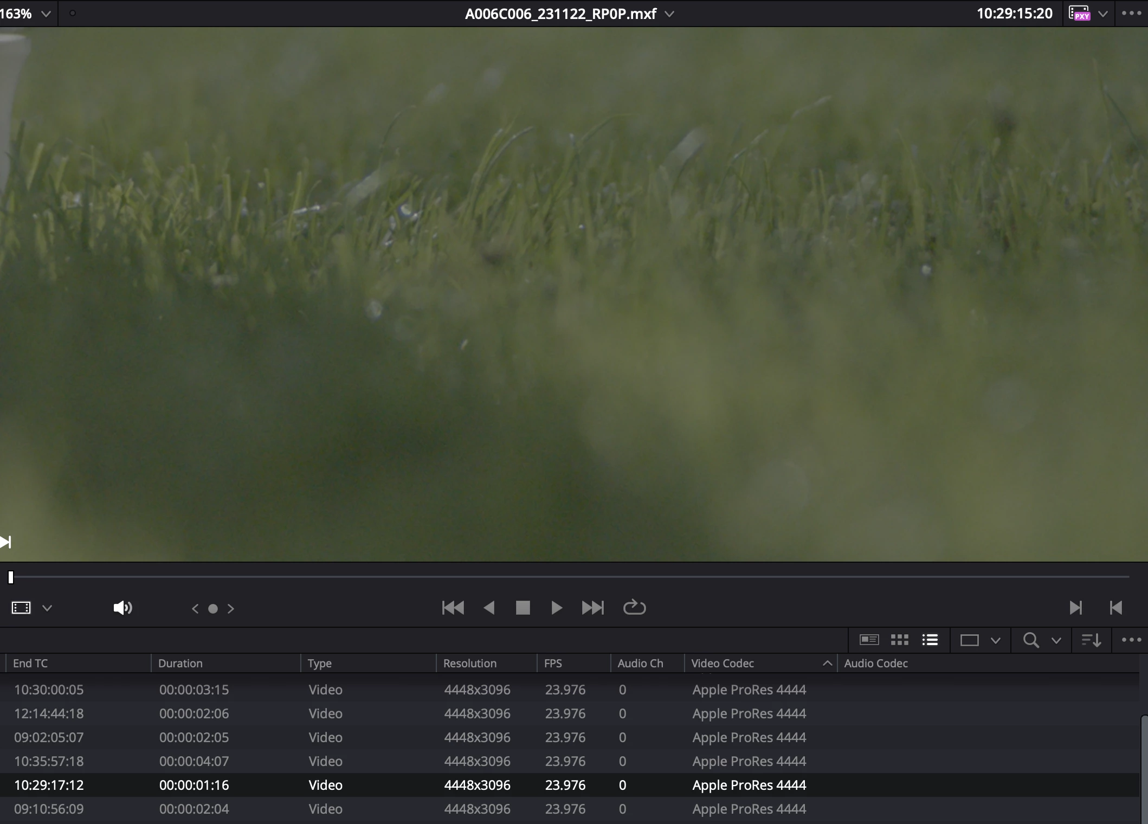Click the Mark In button

(1075, 608)
